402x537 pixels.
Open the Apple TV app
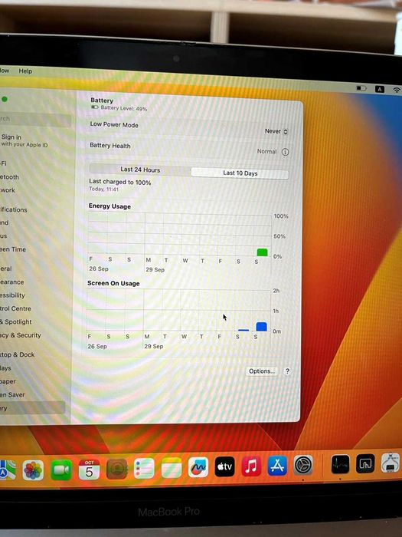point(224,466)
